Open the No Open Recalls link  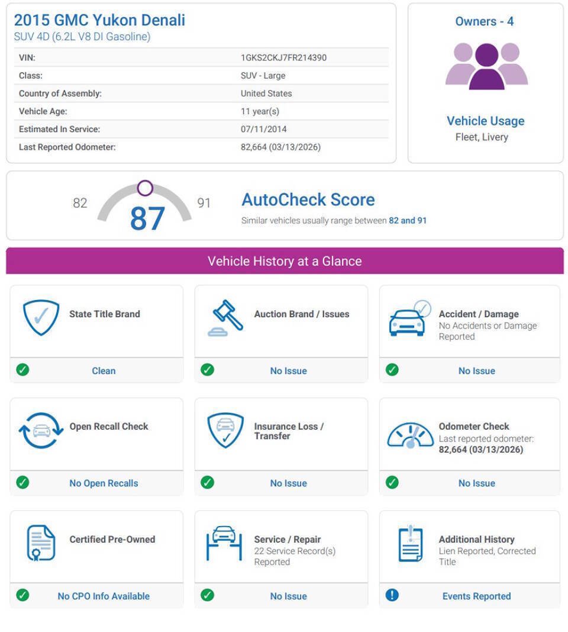tap(104, 483)
